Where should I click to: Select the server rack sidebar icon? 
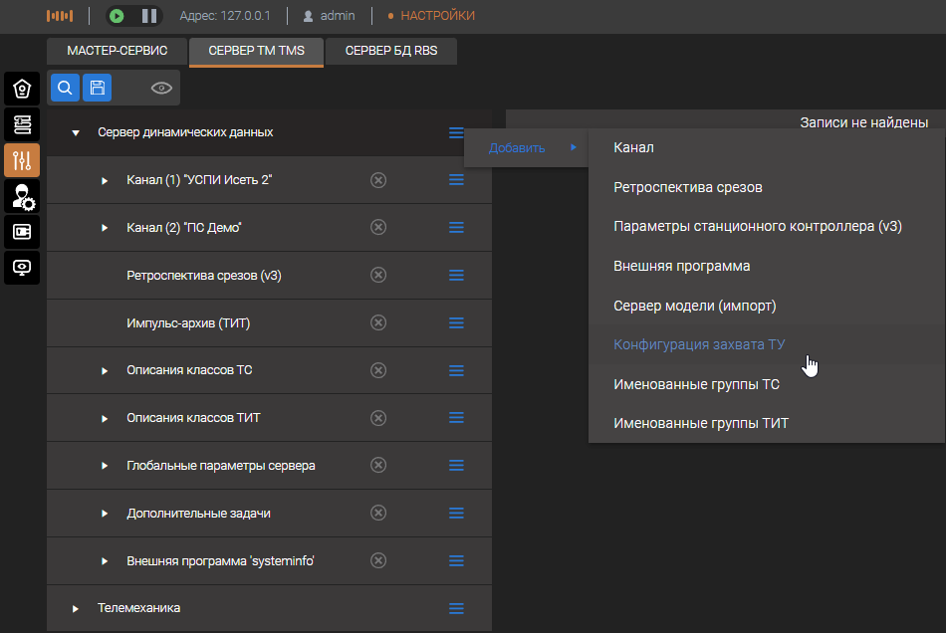(x=22, y=124)
